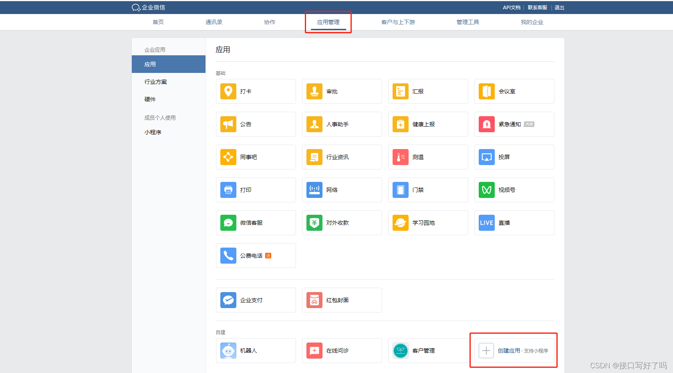
Task: Open the API文档 link
Action: (x=512, y=8)
